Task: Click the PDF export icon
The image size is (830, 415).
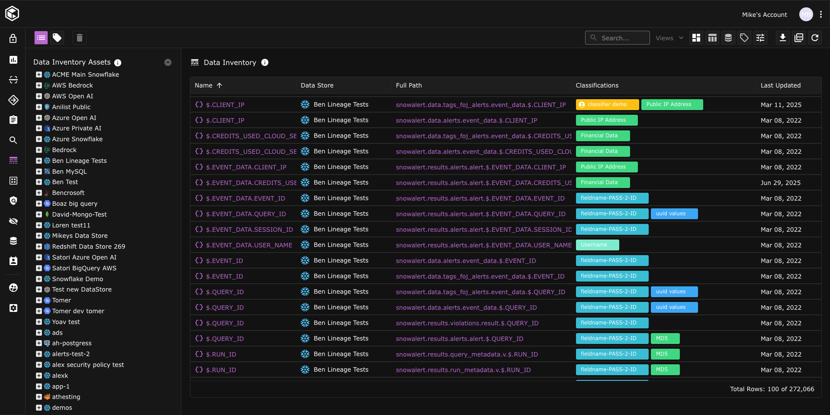Action: (x=798, y=38)
